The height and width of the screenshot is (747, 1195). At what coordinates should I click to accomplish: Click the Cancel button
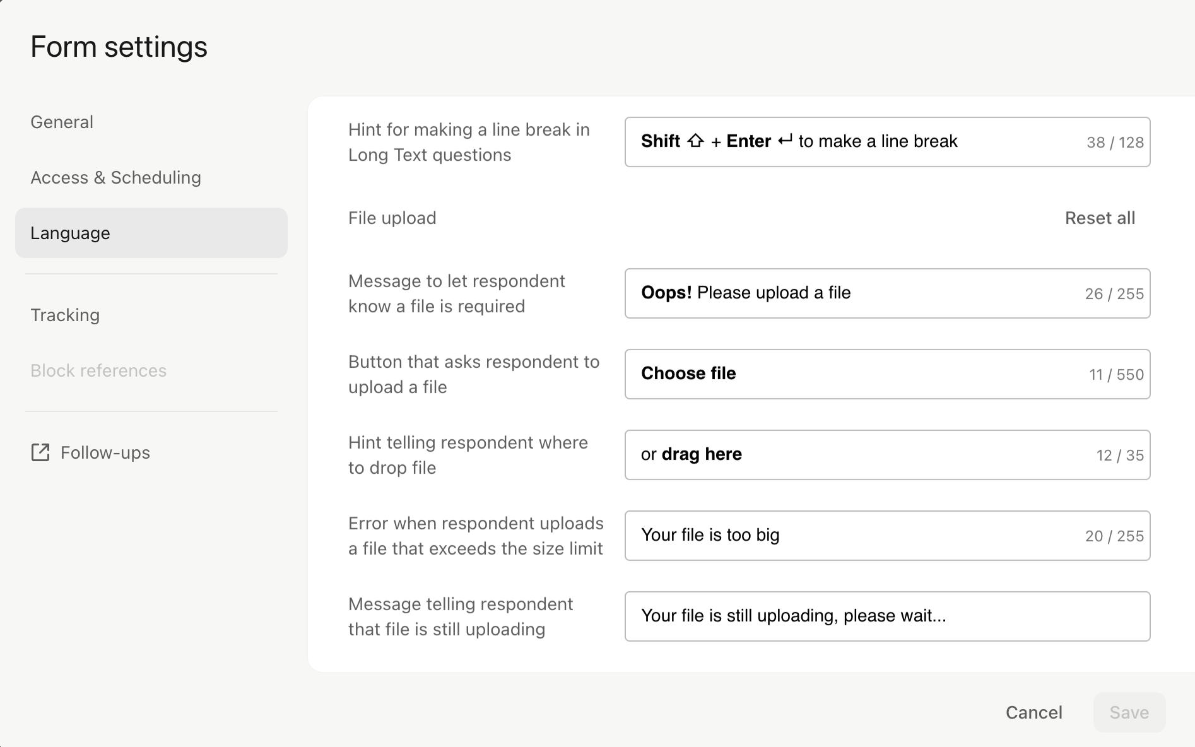pyautogui.click(x=1033, y=712)
